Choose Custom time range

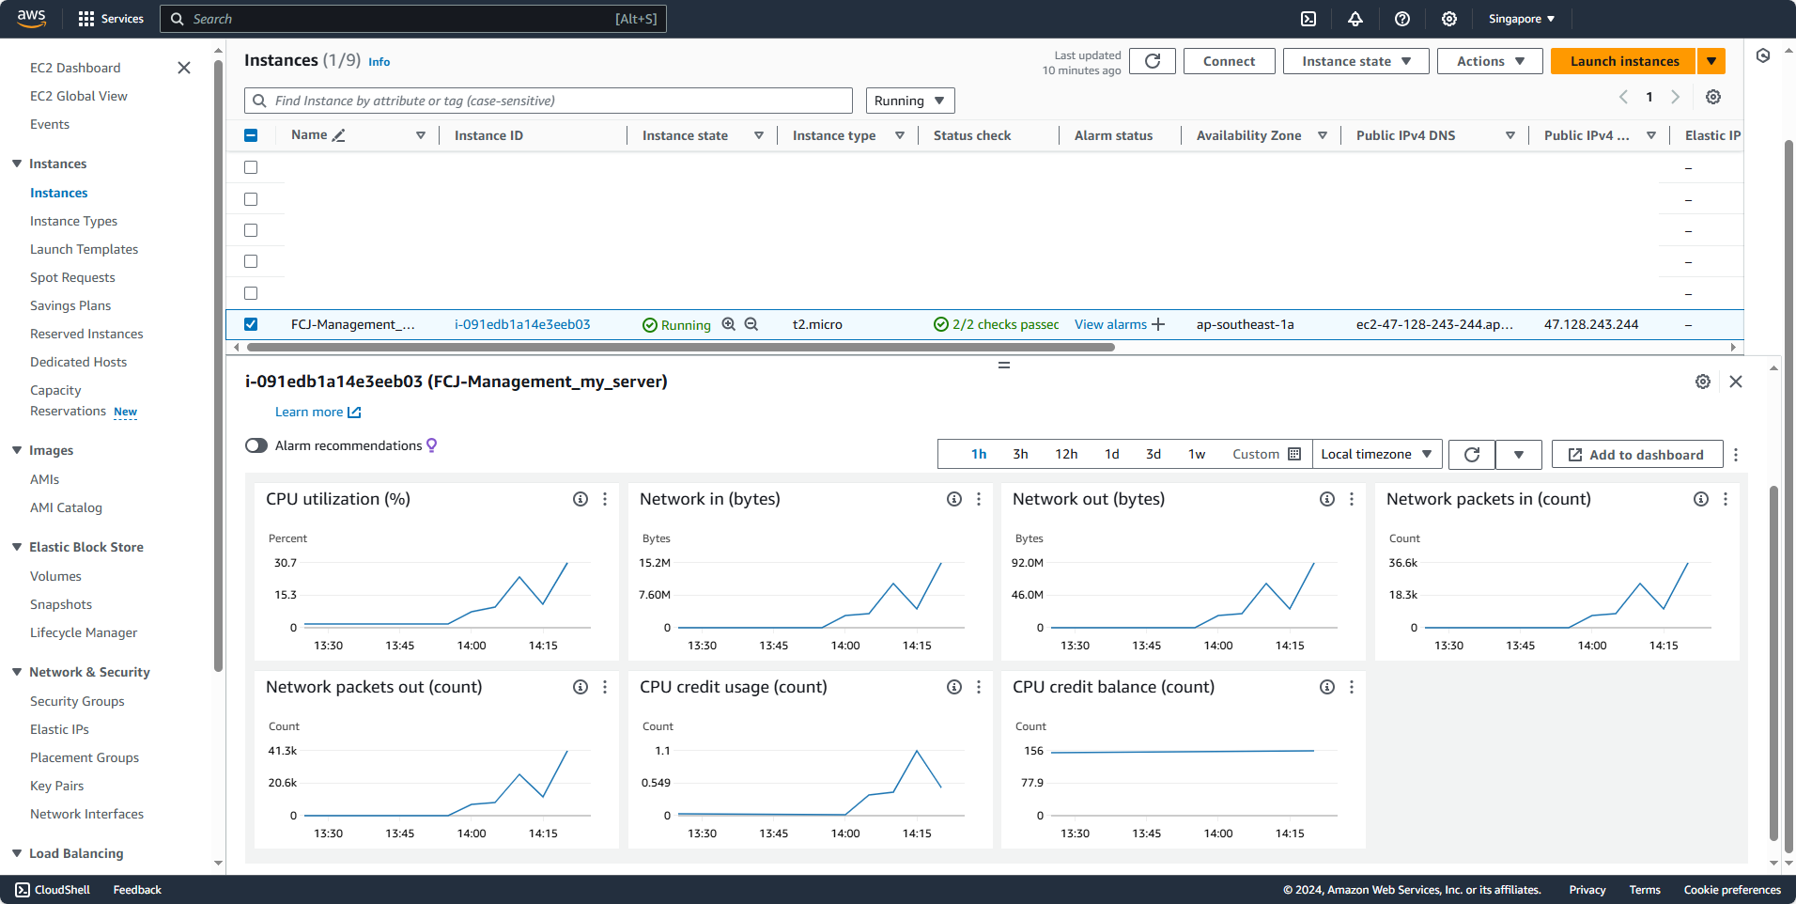pyautogui.click(x=1266, y=454)
